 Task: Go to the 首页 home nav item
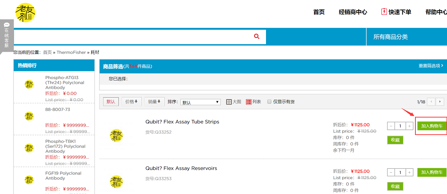pos(319,12)
